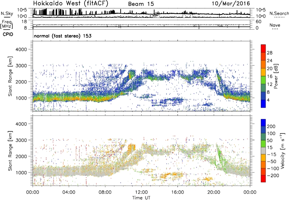The image size is (289, 200).
Task: Click the "4" Power colorbar tick label
Action: (268, 100)
